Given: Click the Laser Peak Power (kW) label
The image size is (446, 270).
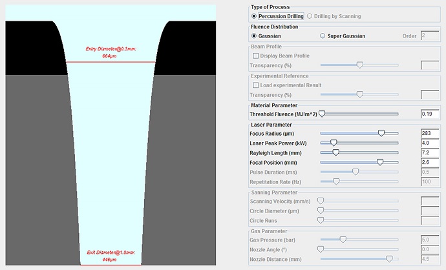Looking at the screenshot, I should tap(278, 143).
